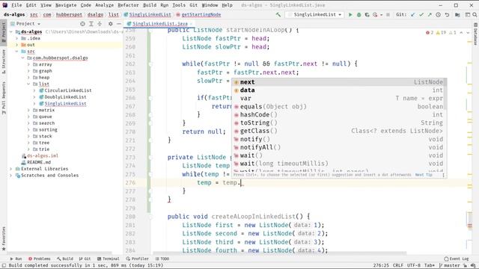
Task: Click the Profile run icon
Action: pyautogui.click(x=375, y=15)
